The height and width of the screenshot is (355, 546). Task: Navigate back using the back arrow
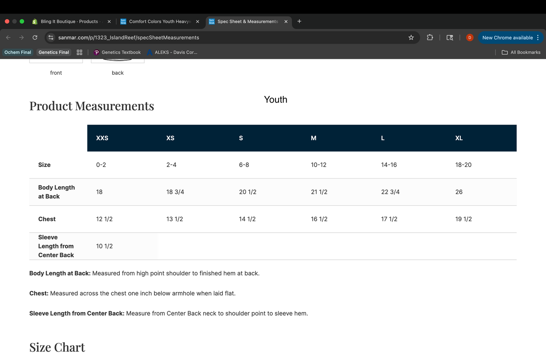pyautogui.click(x=8, y=37)
